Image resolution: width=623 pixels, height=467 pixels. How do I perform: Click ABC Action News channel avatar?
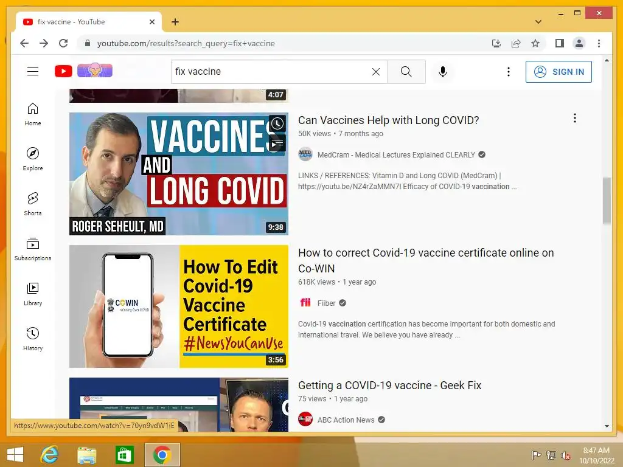305,420
